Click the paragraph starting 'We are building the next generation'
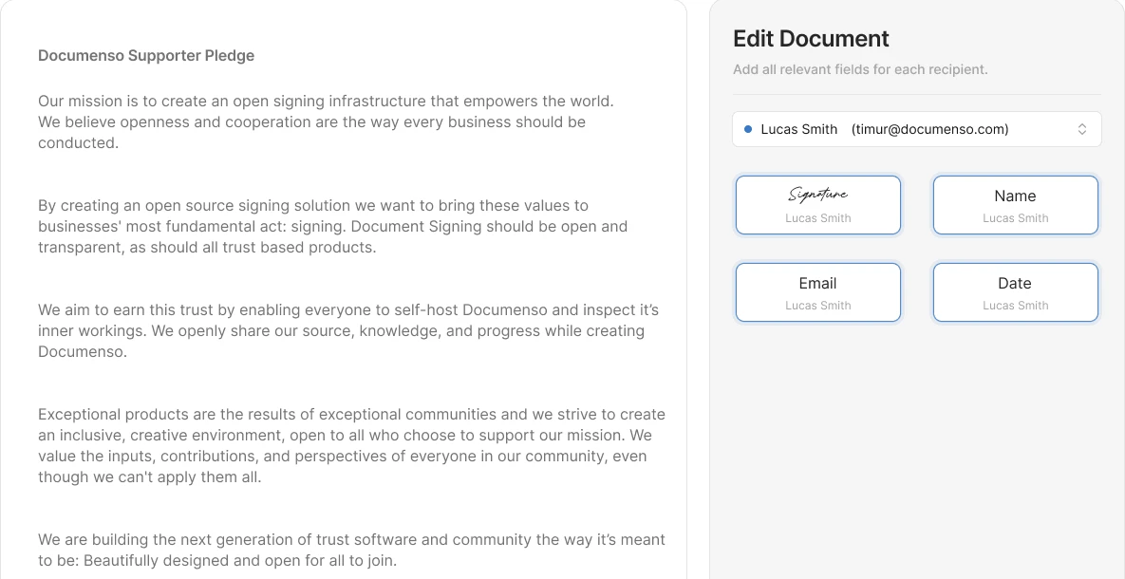1125x579 pixels. 351,550
